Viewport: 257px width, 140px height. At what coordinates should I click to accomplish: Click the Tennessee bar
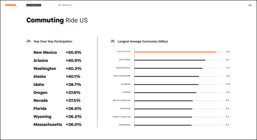click(x=163, y=125)
